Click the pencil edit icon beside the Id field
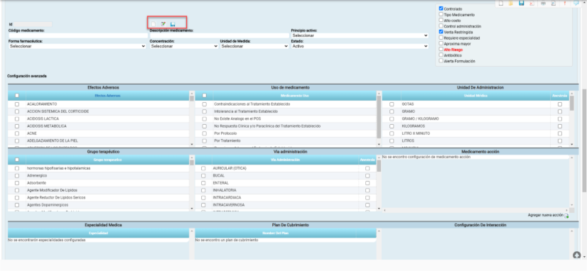587x271 pixels. point(163,24)
